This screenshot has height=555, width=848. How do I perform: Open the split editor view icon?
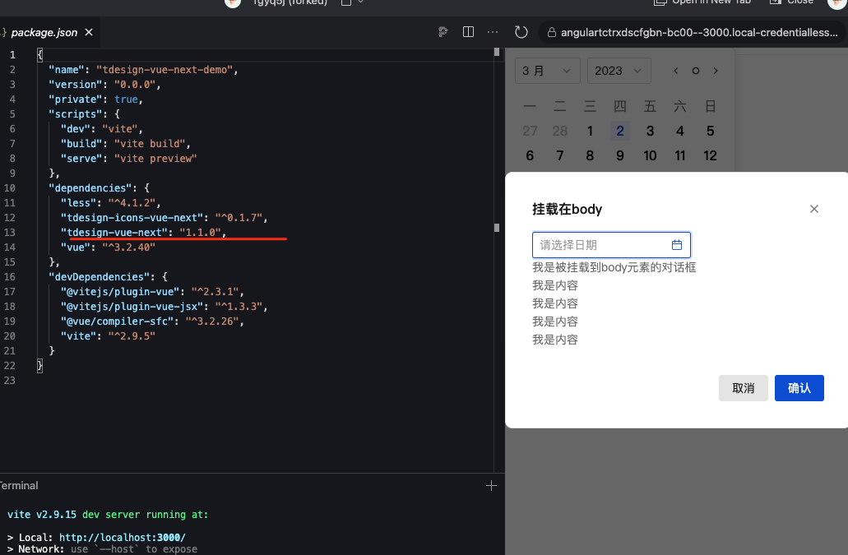pos(468,31)
